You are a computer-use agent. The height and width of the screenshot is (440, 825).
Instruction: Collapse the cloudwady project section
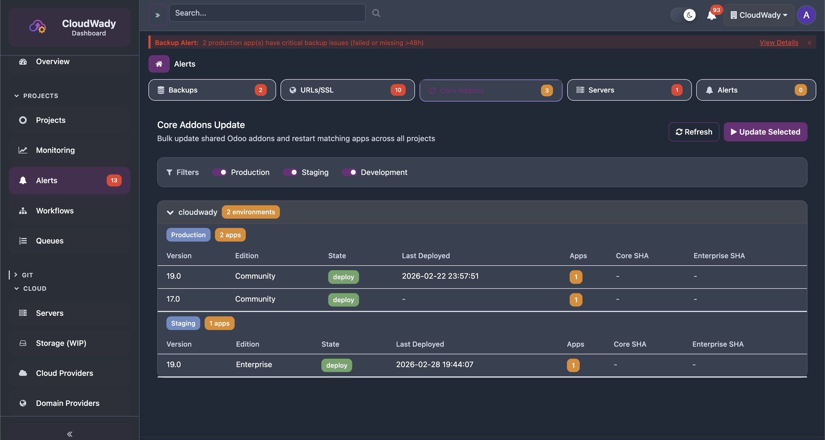click(170, 212)
